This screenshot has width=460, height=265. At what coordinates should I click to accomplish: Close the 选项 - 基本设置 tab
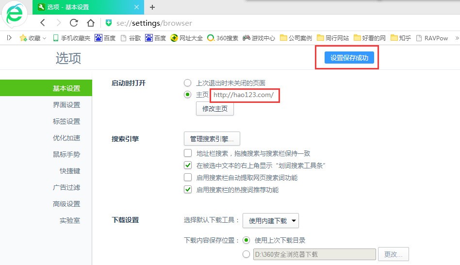[x=137, y=7]
